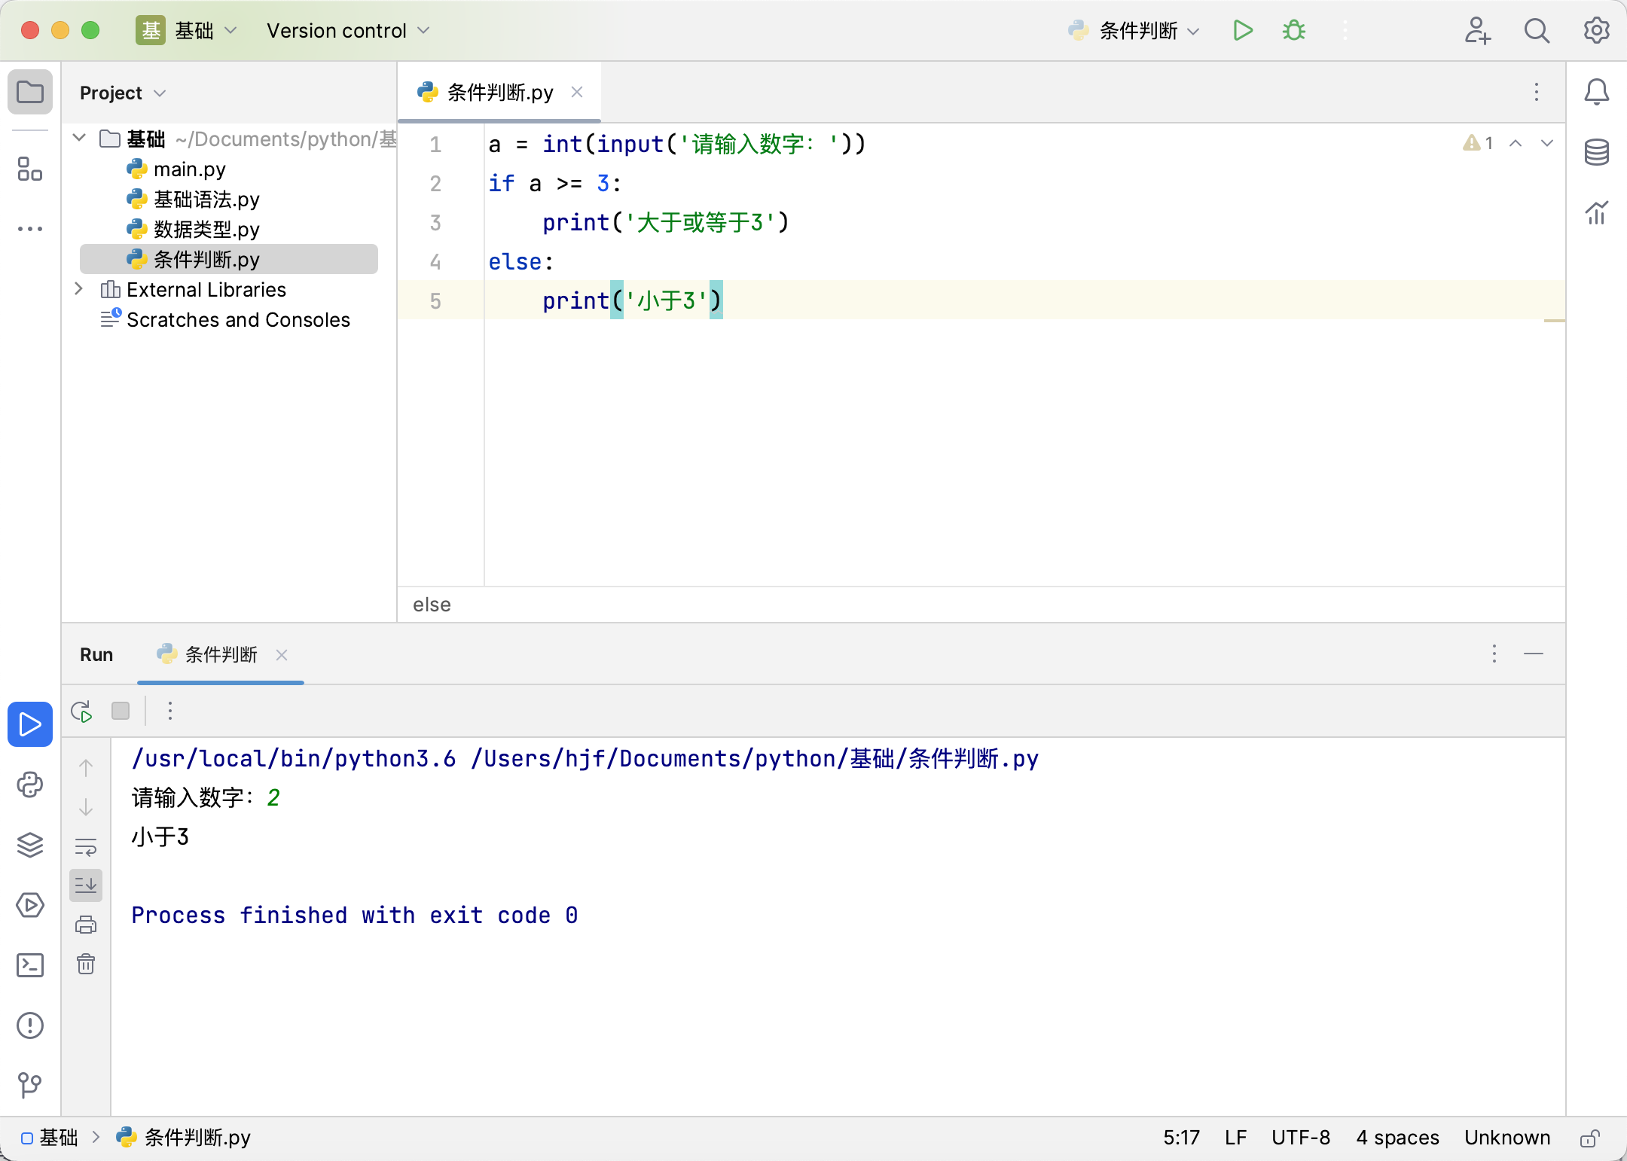This screenshot has height=1161, width=1627.
Task: Open editor tab options three-dot menu
Action: tap(1537, 92)
